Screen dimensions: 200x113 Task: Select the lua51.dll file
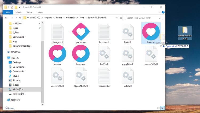pyautogui.click(x=104, y=54)
